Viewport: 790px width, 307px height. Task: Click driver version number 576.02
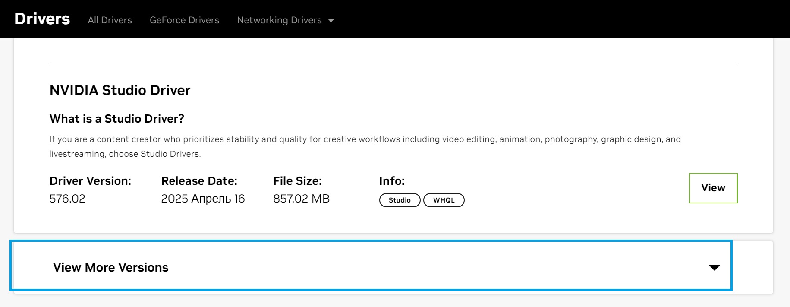coord(67,199)
